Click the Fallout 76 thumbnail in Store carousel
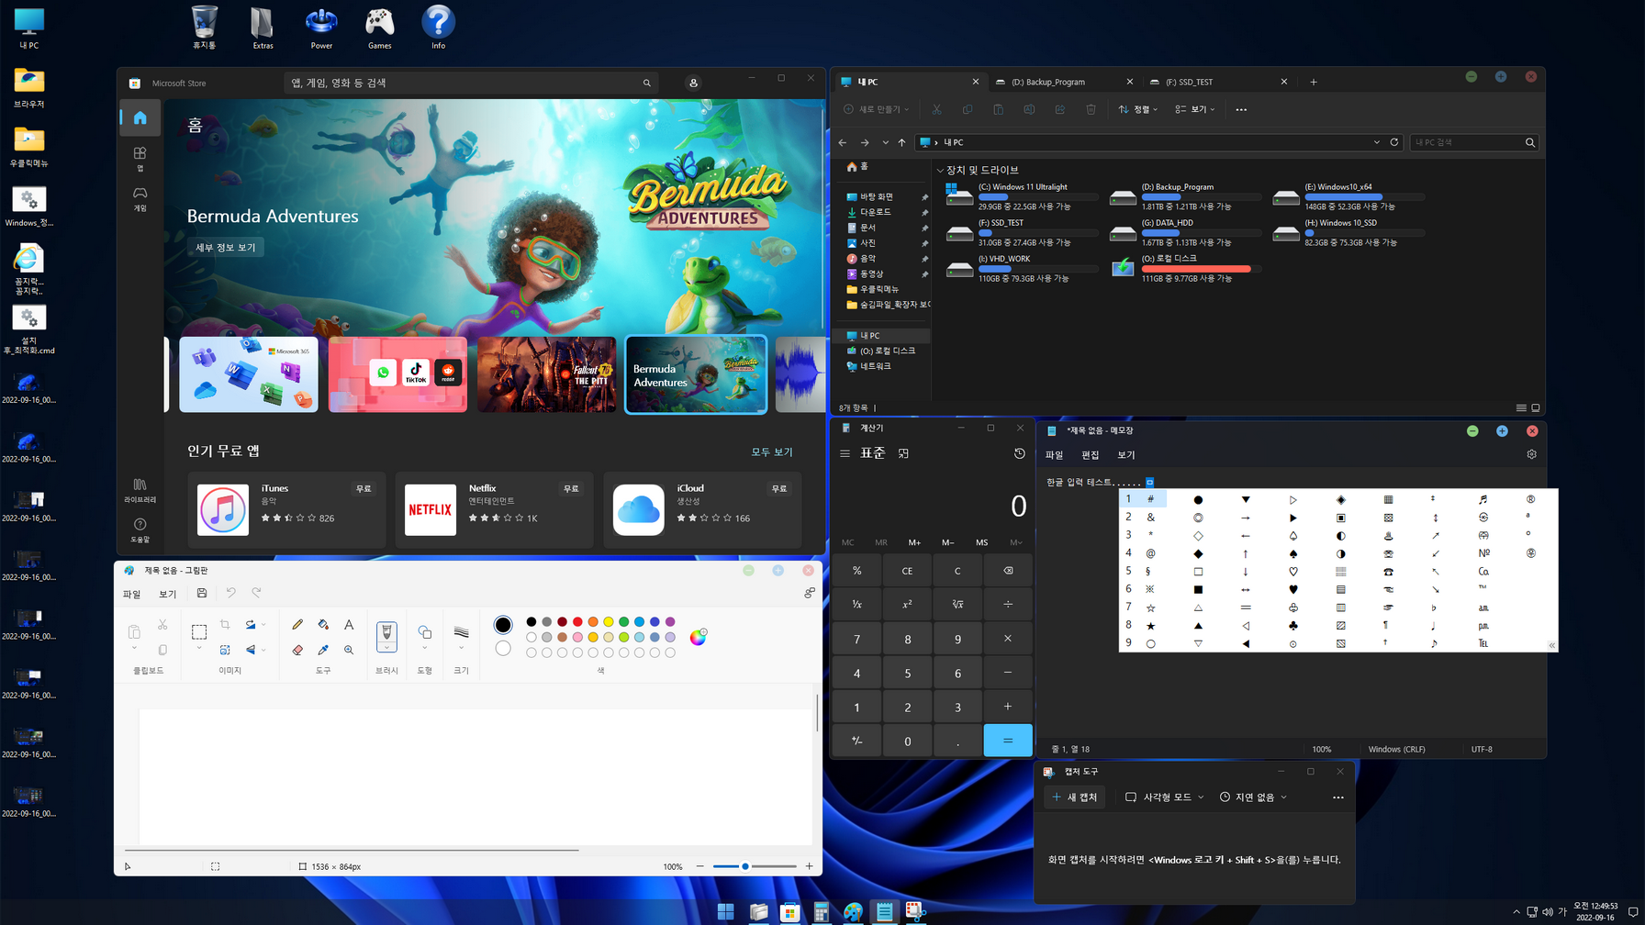Screen dimensions: 1645x925 (547, 374)
